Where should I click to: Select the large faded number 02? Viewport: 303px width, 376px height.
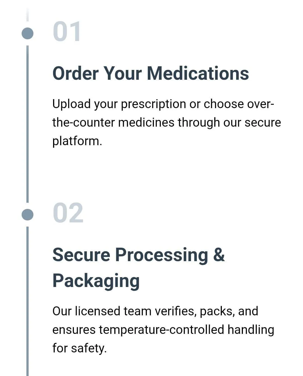click(x=68, y=213)
